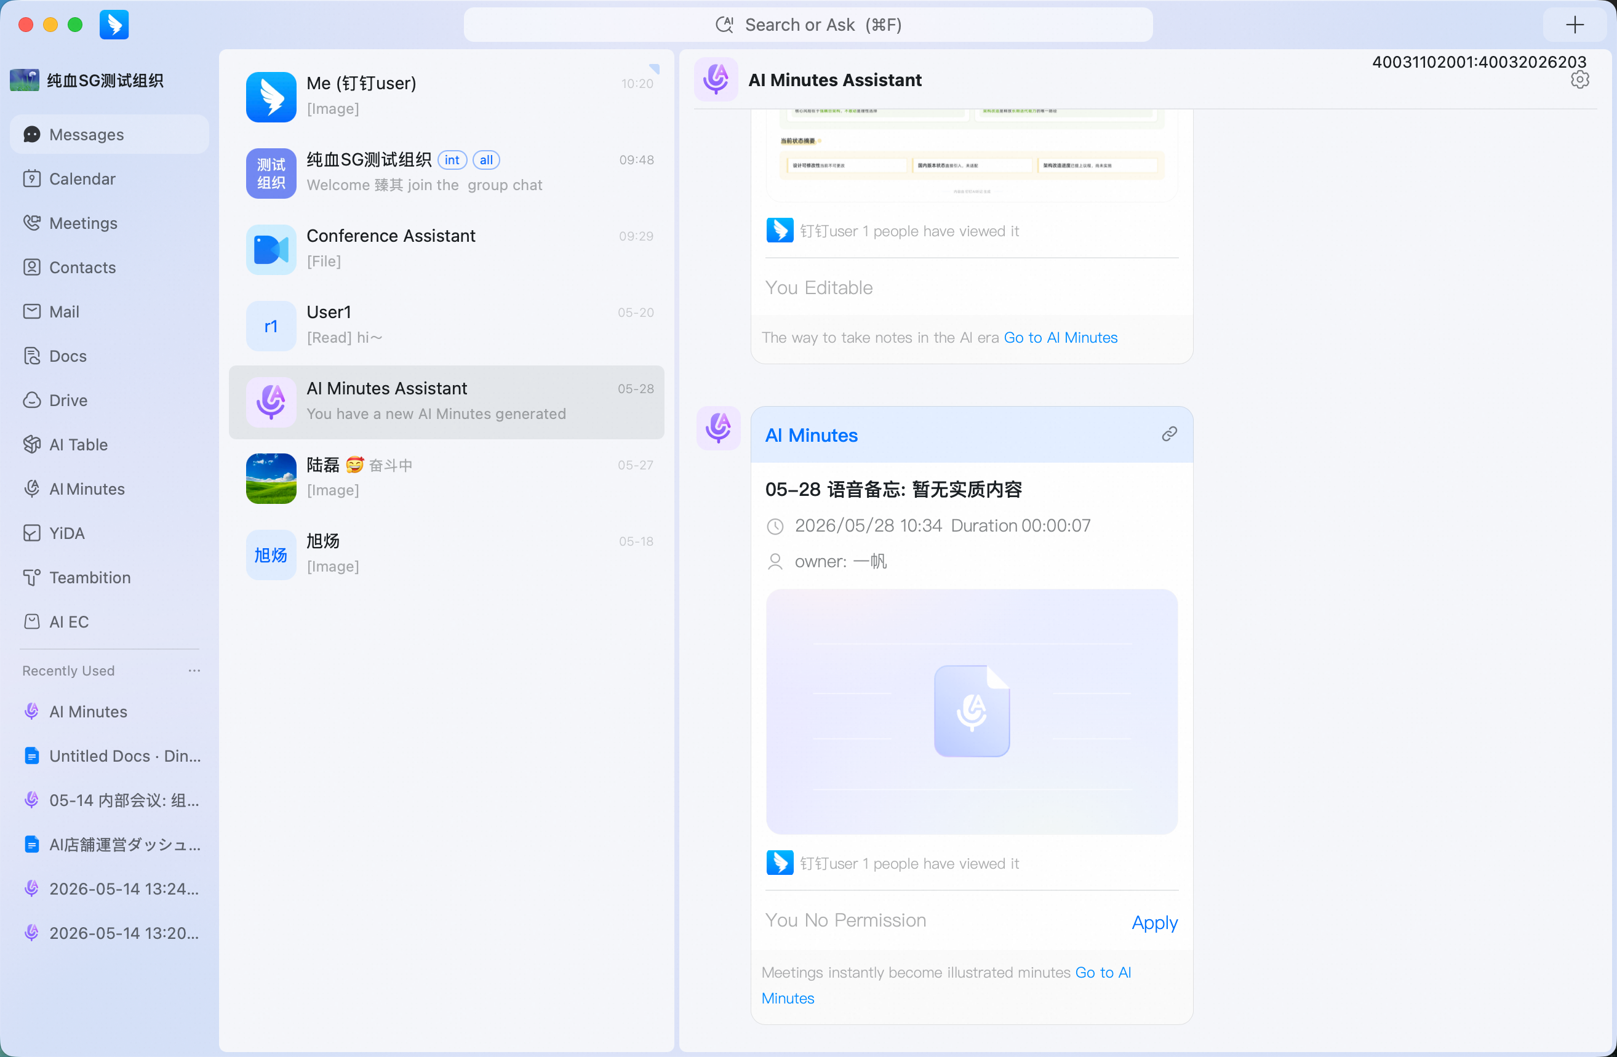Click the DingTalk logo in title bar
Image resolution: width=1617 pixels, height=1057 pixels.
coord(114,25)
